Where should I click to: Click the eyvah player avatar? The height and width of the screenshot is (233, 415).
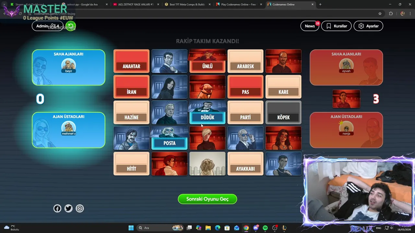click(x=346, y=66)
